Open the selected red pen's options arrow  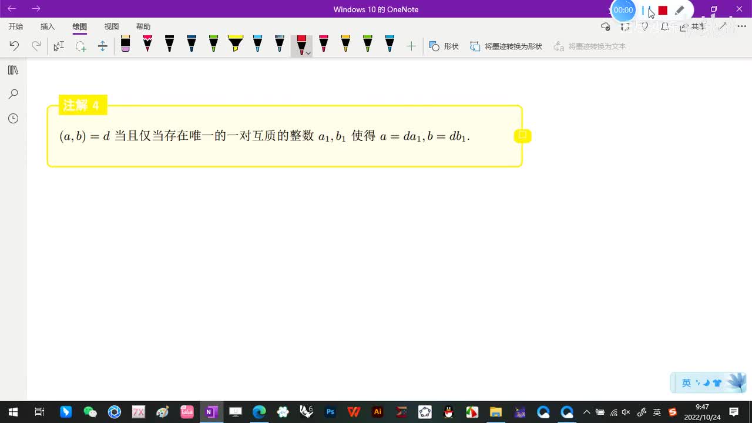point(308,53)
